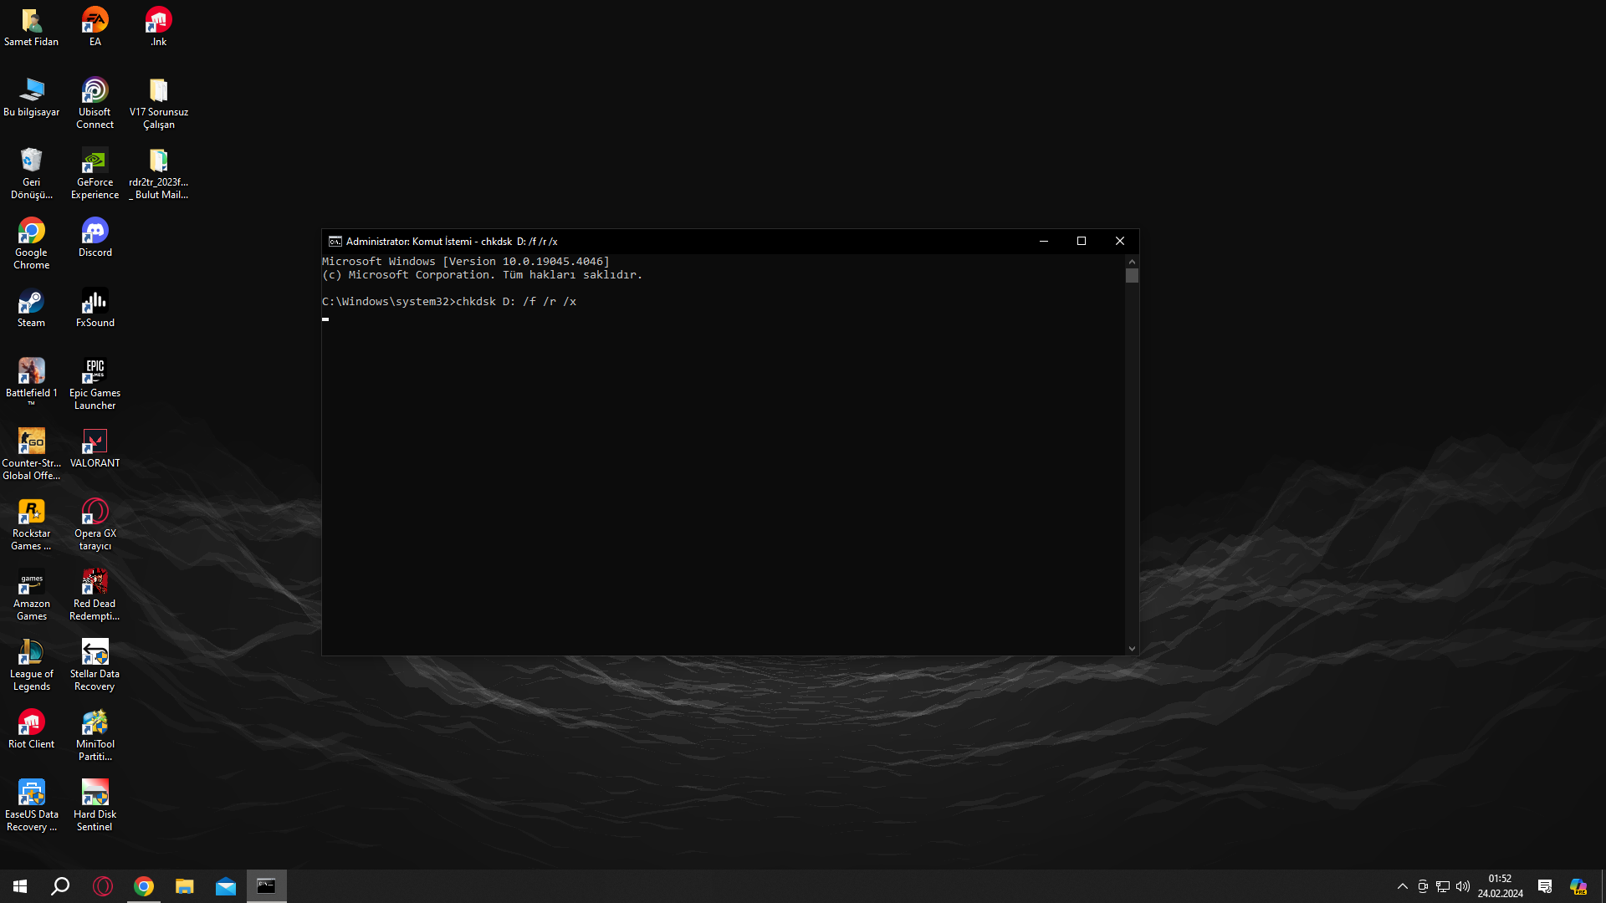Open the Meet Now tray icon
This screenshot has height=903, width=1606.
[1423, 886]
